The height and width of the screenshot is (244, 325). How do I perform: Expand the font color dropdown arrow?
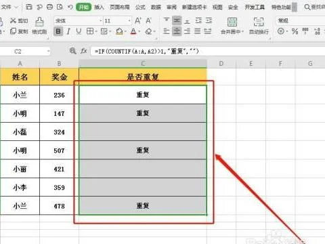click(x=139, y=31)
